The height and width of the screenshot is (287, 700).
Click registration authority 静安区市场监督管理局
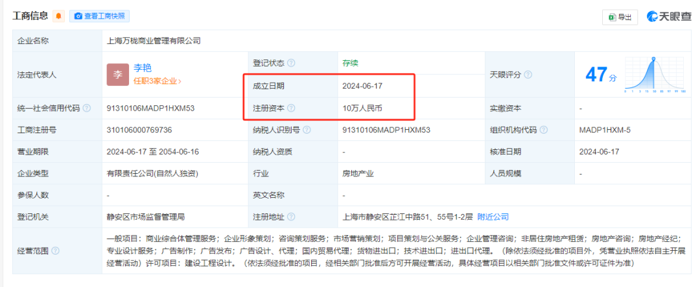pos(146,217)
